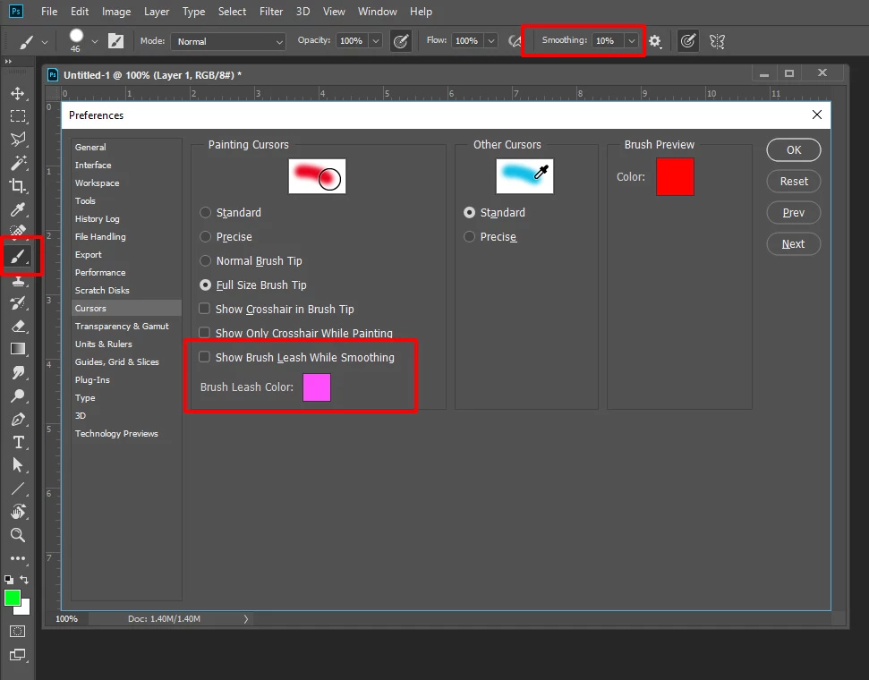The width and height of the screenshot is (869, 680).
Task: Open the Flow slider dropdown arrow
Action: pos(491,41)
